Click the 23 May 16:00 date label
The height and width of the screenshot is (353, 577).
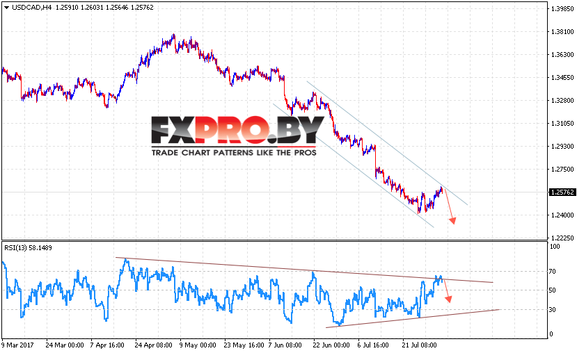point(244,345)
